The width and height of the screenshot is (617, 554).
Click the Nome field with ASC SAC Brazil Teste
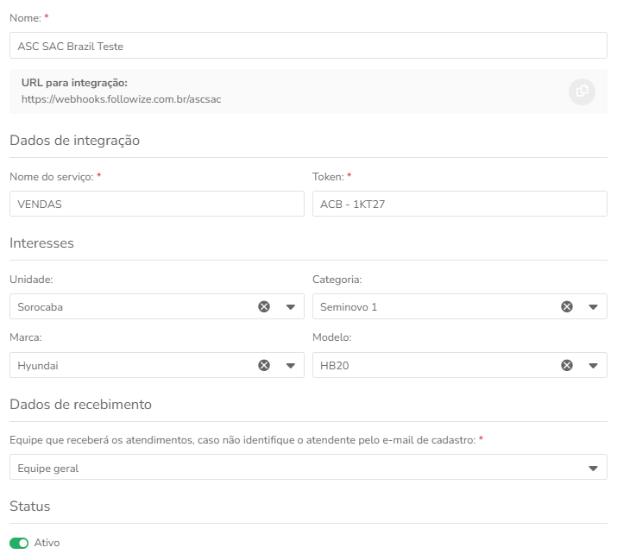click(x=308, y=46)
